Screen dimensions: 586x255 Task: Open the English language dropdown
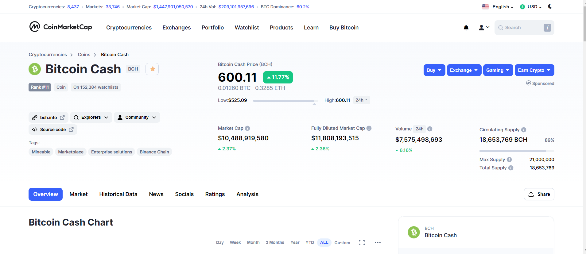(x=503, y=7)
